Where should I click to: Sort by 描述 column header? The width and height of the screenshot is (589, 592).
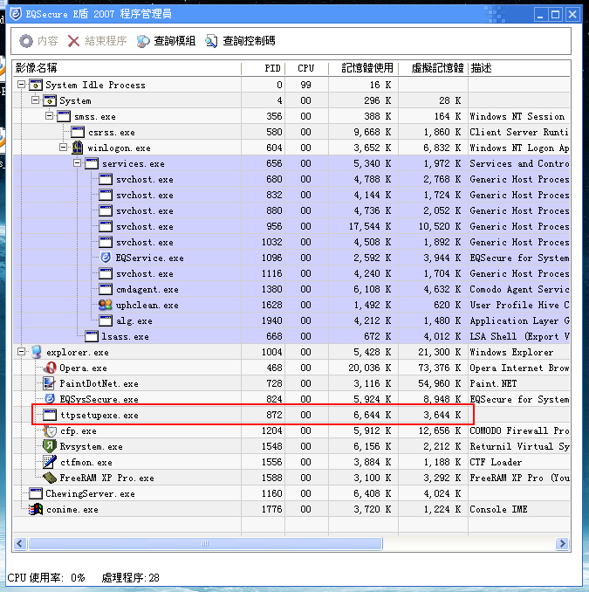[x=519, y=68]
